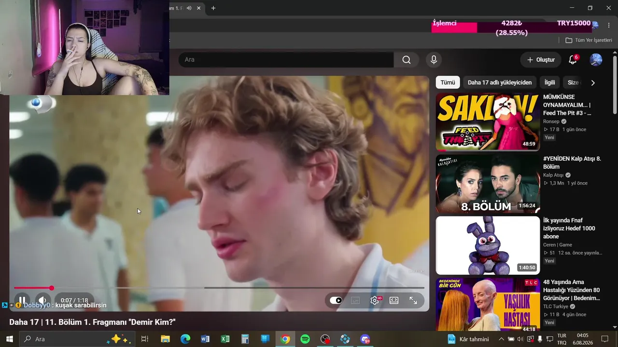This screenshot has width=618, height=347.
Task: Open Microsoft Excel from the taskbar
Action: click(x=225, y=339)
